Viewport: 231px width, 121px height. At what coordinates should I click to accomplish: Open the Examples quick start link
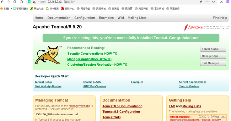[137, 82]
